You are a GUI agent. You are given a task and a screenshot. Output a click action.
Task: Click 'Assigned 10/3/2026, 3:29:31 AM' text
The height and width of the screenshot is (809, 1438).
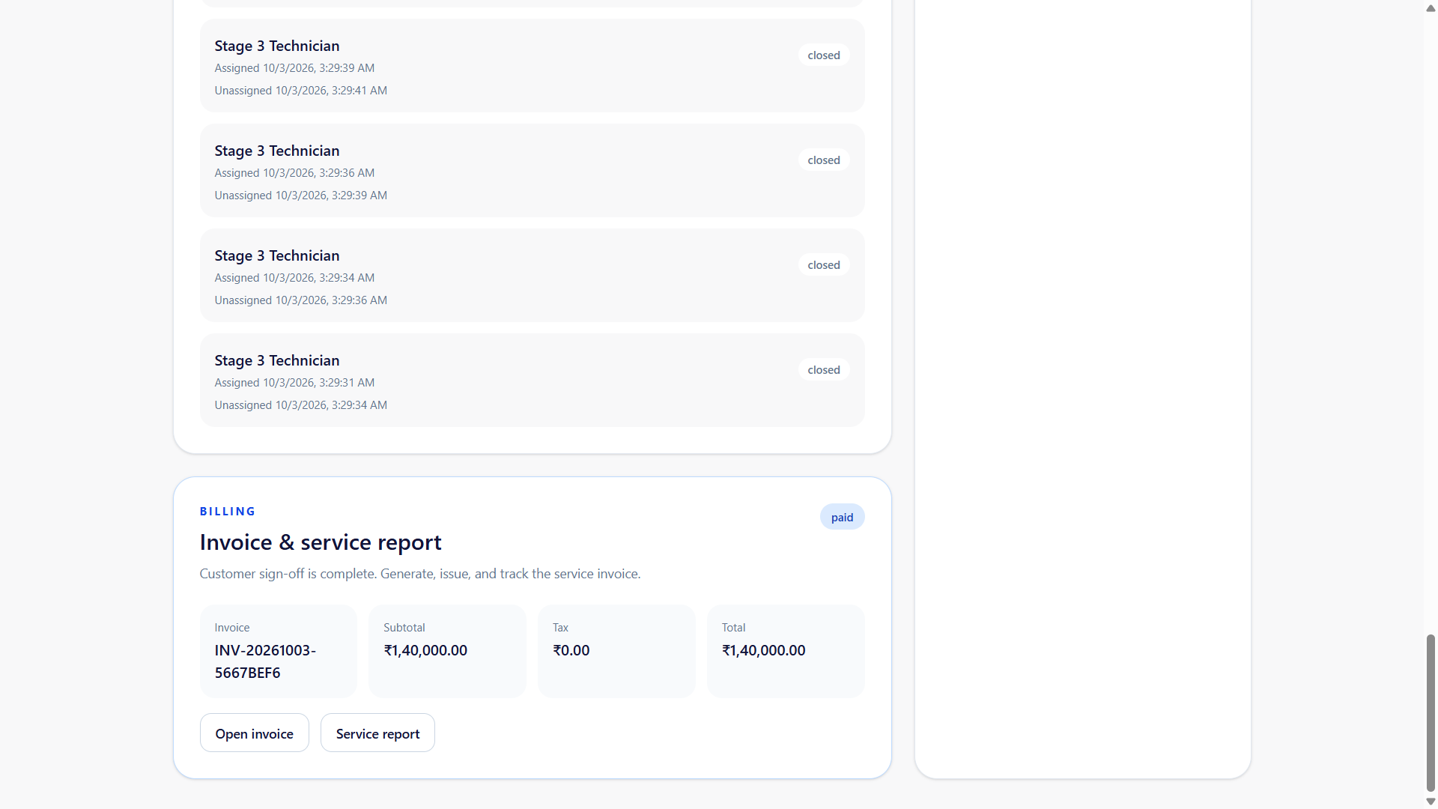coord(294,383)
